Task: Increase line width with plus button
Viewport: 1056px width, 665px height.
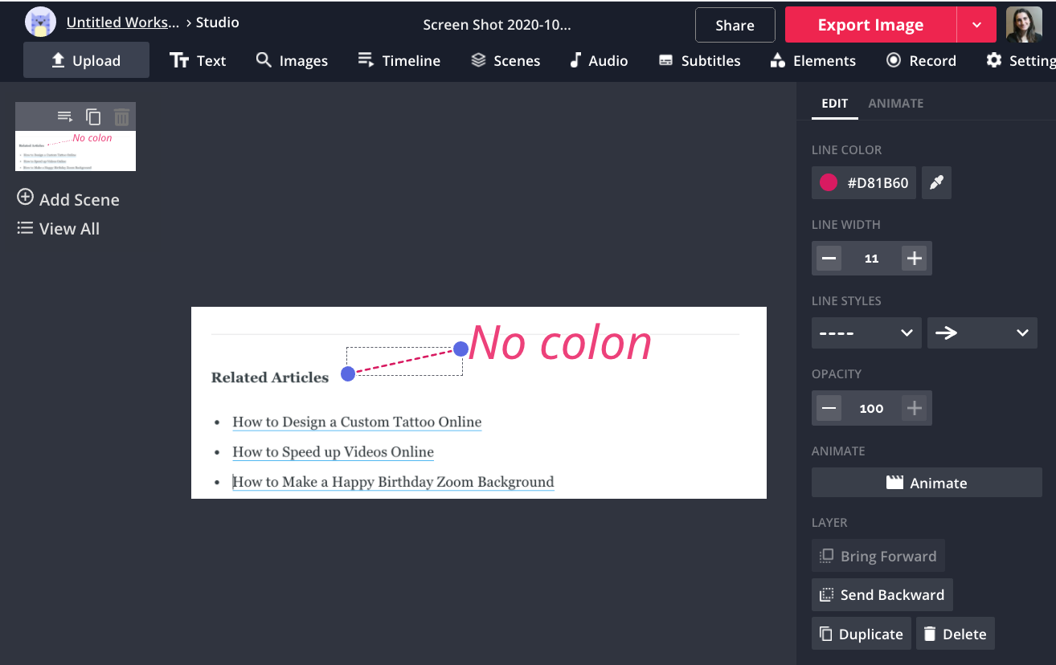Action: point(914,259)
